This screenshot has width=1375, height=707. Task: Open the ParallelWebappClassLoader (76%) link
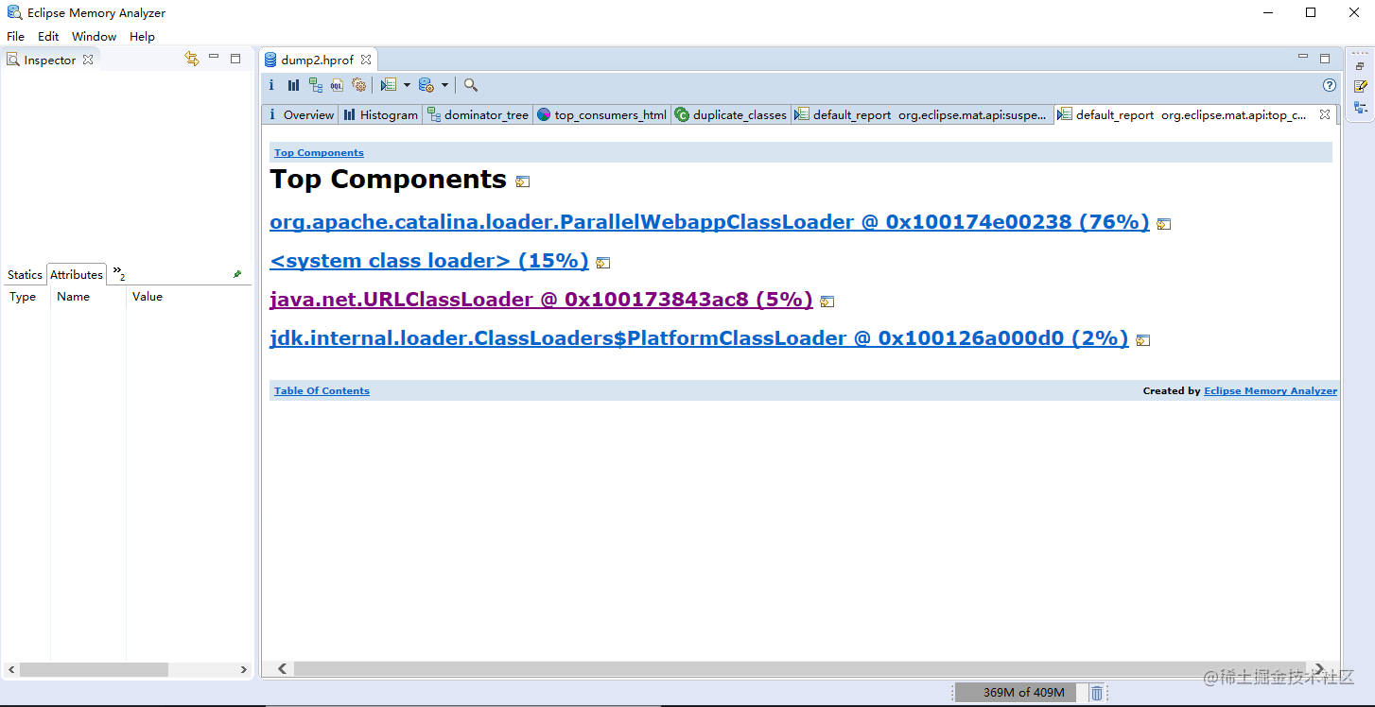click(x=709, y=222)
